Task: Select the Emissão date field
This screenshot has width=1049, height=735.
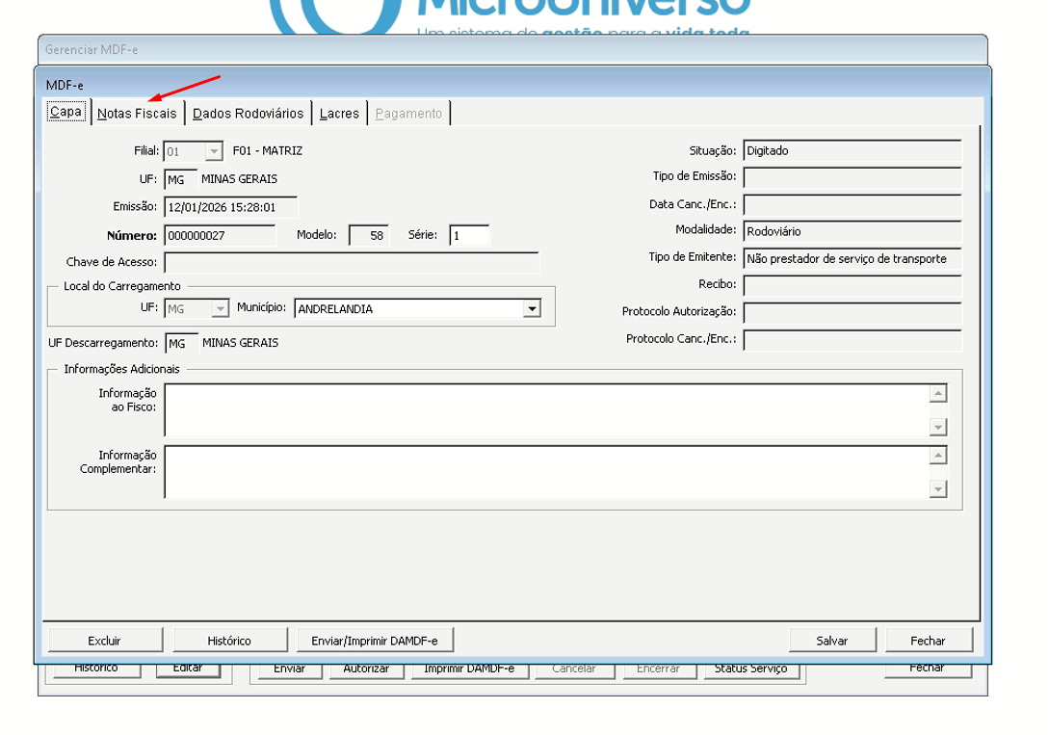Action: point(230,207)
